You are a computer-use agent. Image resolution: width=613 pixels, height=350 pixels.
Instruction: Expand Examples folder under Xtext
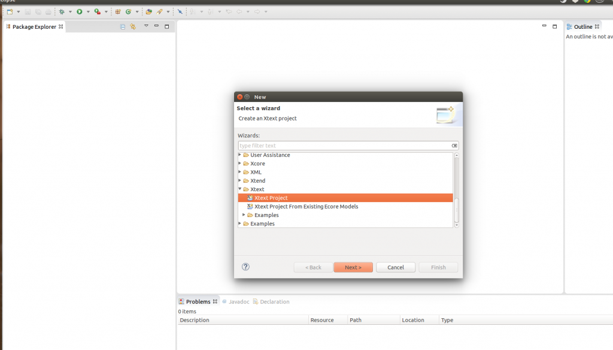point(244,215)
